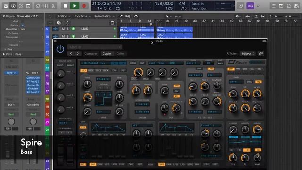The width and height of the screenshot is (302, 170).
Task: Adjust the Spire volume knob
Action: 257,129
